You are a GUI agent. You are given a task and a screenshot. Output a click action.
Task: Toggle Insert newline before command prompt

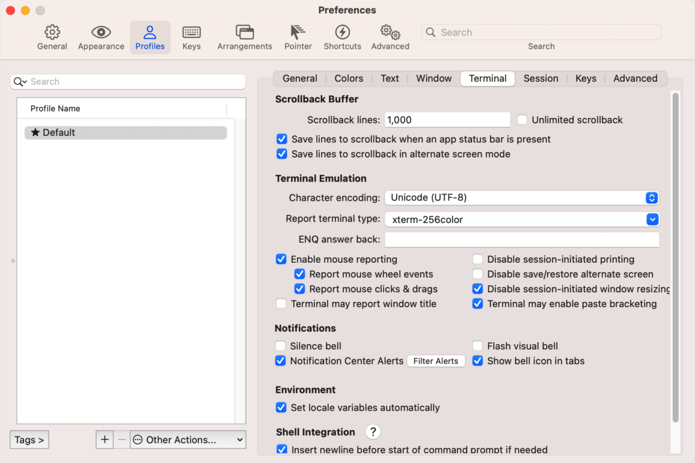click(281, 449)
